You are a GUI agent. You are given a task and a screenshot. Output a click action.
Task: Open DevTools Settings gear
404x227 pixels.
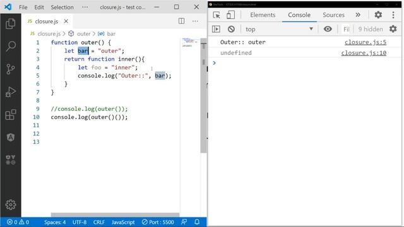pos(378,15)
